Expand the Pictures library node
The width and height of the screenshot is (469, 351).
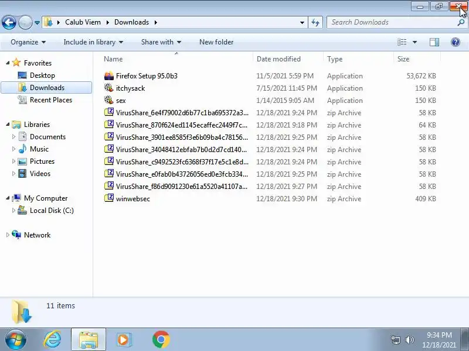(13, 161)
